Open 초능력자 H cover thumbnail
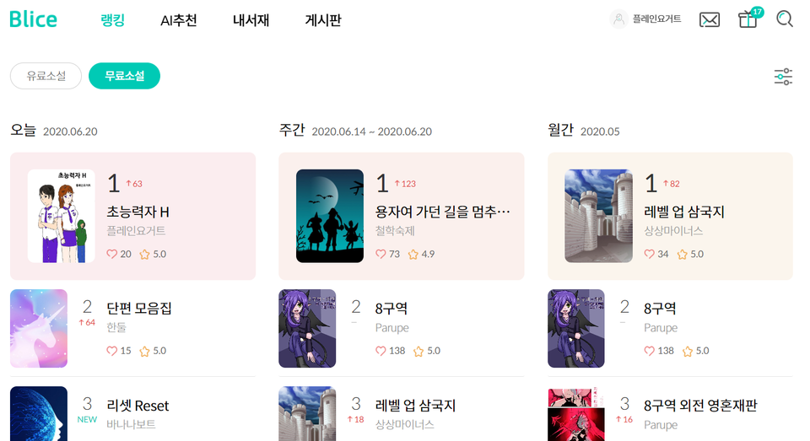This screenshot has height=441, width=810. (x=61, y=216)
